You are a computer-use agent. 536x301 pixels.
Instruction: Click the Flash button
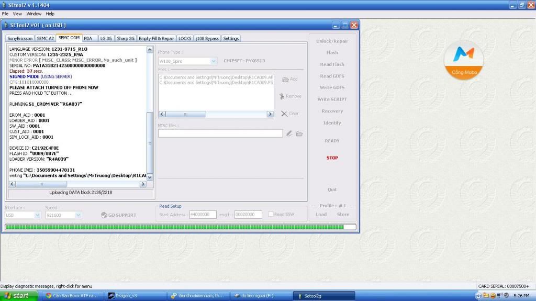tap(332, 53)
